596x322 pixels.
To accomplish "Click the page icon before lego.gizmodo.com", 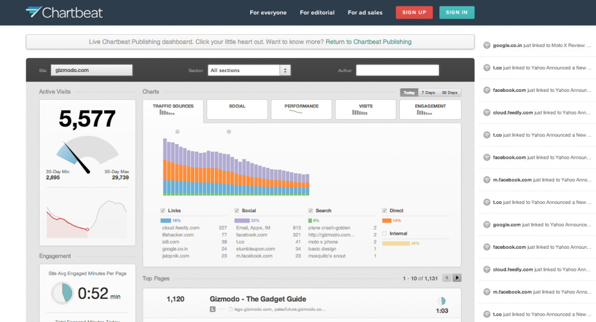I will coord(230,309).
